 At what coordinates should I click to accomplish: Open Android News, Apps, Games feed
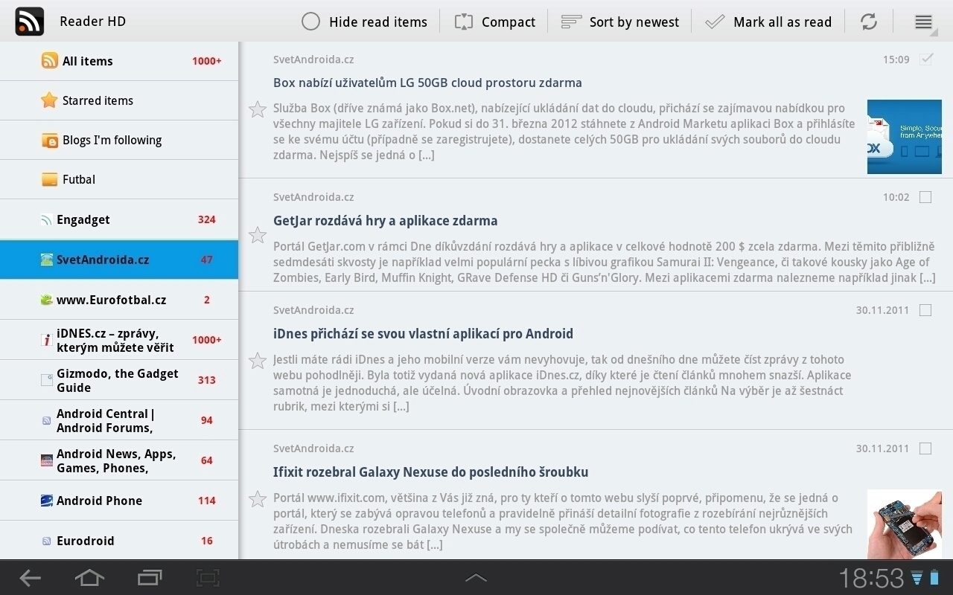[x=119, y=460]
